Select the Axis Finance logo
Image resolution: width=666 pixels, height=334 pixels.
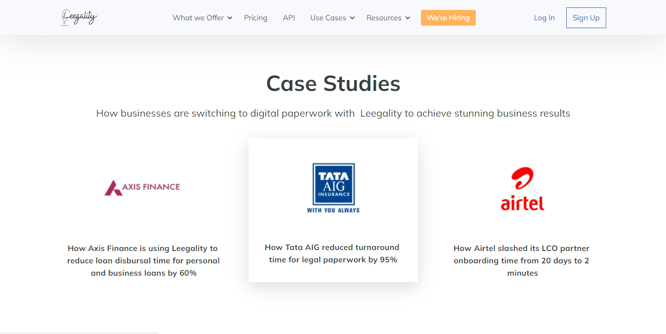142,188
